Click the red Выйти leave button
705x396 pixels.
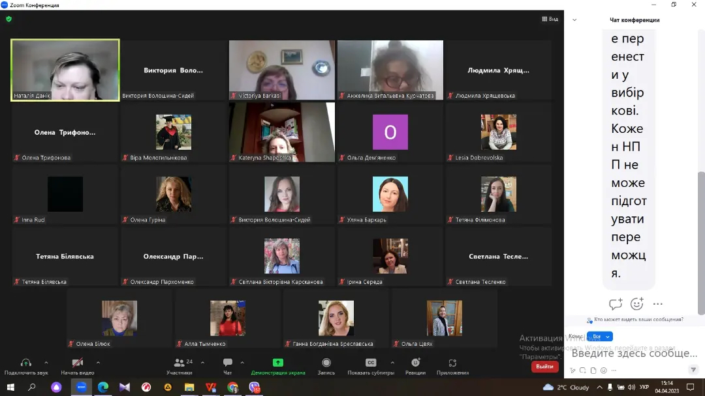(544, 367)
